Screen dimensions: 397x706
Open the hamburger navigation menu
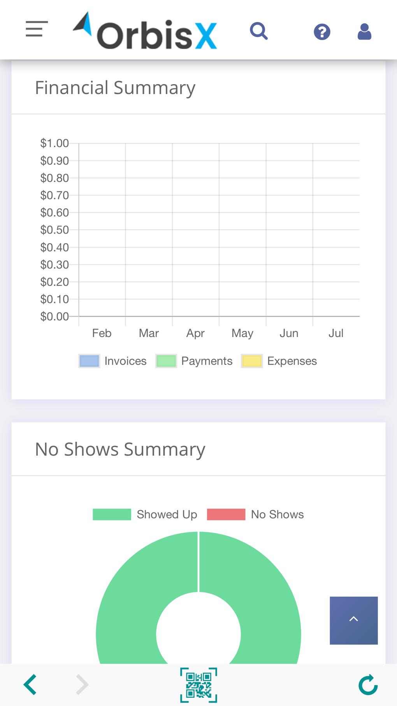point(37,29)
